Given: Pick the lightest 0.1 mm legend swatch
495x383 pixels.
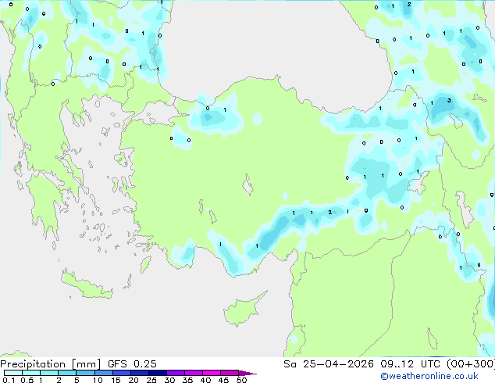Looking at the screenshot, I should coord(13,373).
